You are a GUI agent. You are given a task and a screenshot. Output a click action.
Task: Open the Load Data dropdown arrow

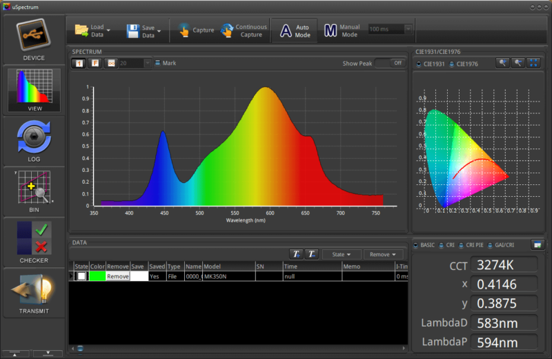[108, 30]
